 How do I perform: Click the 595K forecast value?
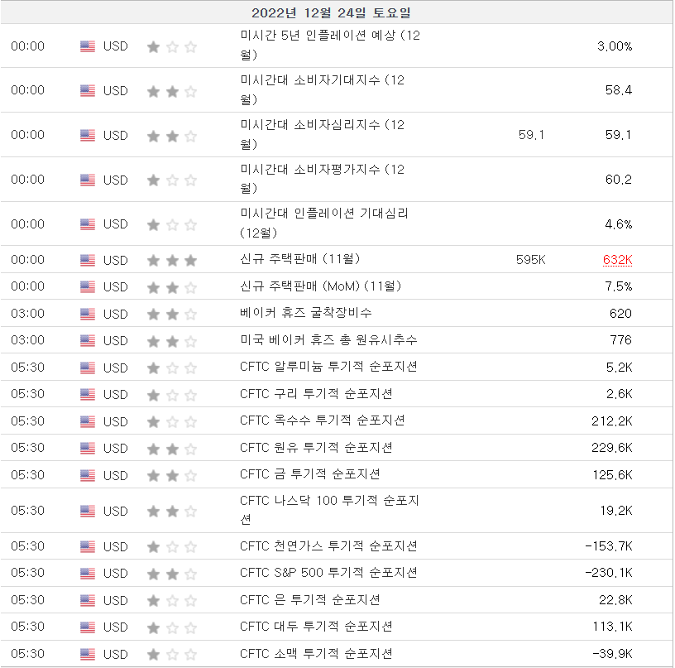[530, 260]
